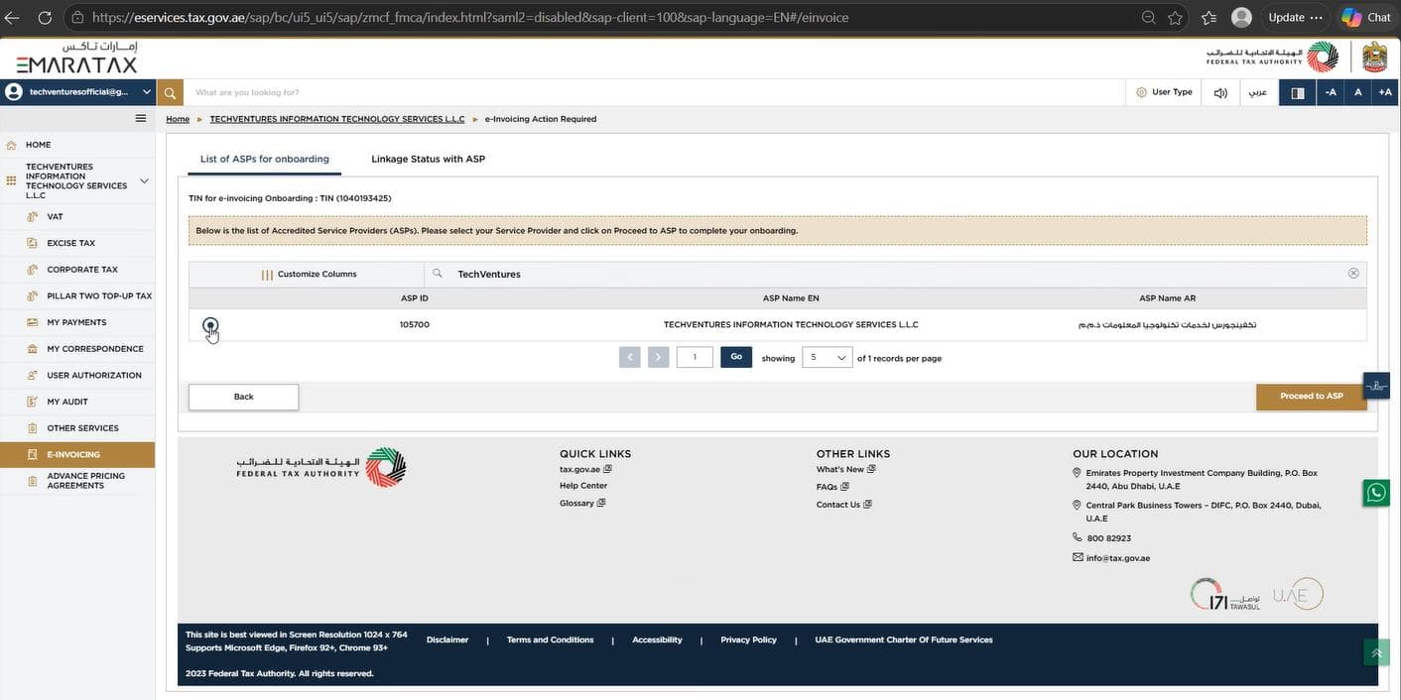Select E-Invoicing in the sidebar
Image resolution: width=1401 pixels, height=700 pixels.
tap(77, 454)
